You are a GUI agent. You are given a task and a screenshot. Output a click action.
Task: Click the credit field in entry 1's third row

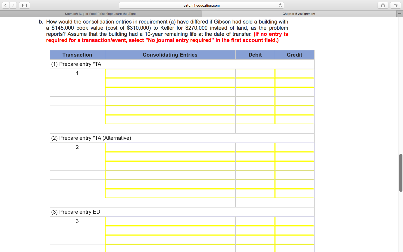click(x=295, y=92)
